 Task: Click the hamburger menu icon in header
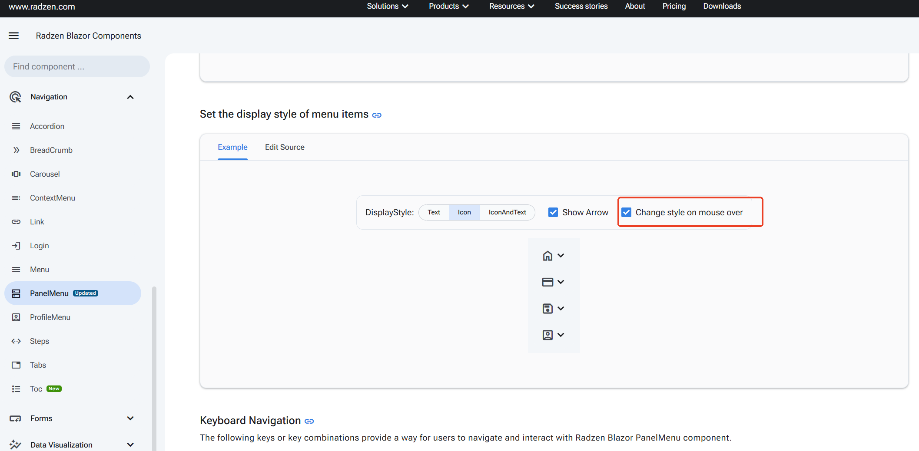pyautogui.click(x=14, y=36)
